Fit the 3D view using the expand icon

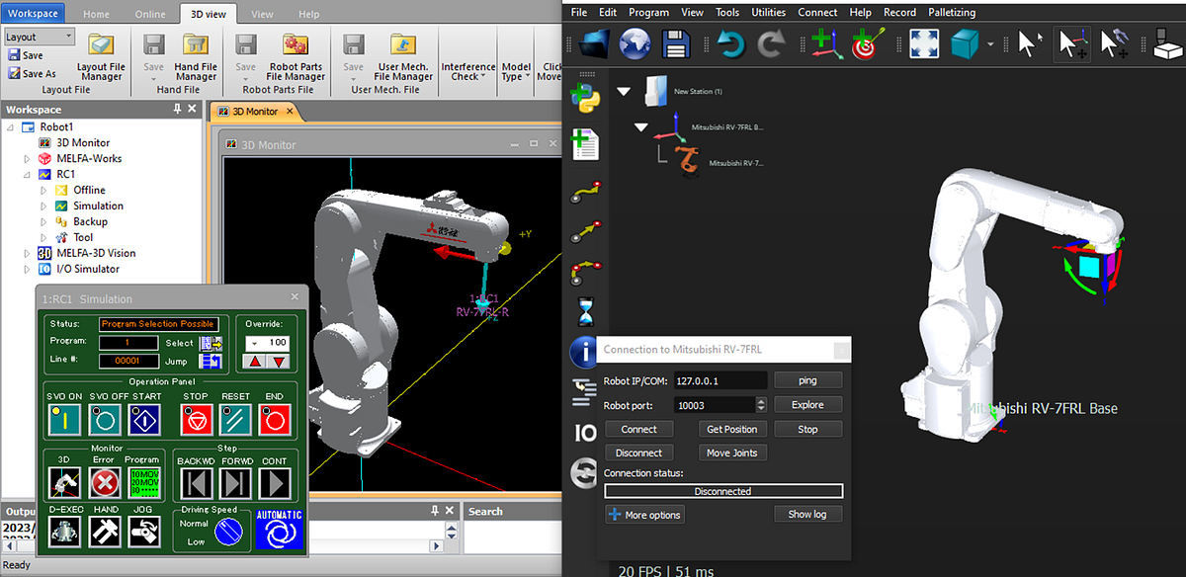(x=923, y=43)
